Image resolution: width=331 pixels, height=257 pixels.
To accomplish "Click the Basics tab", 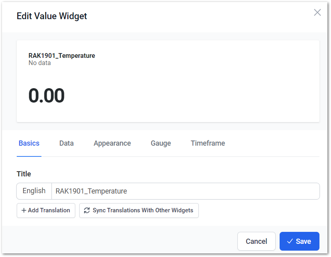I will tap(29, 143).
